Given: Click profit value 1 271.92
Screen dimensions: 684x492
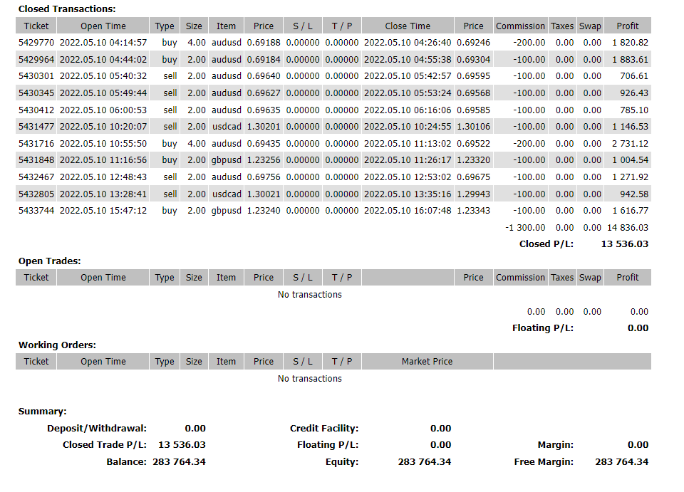Looking at the screenshot, I should click(631, 177).
